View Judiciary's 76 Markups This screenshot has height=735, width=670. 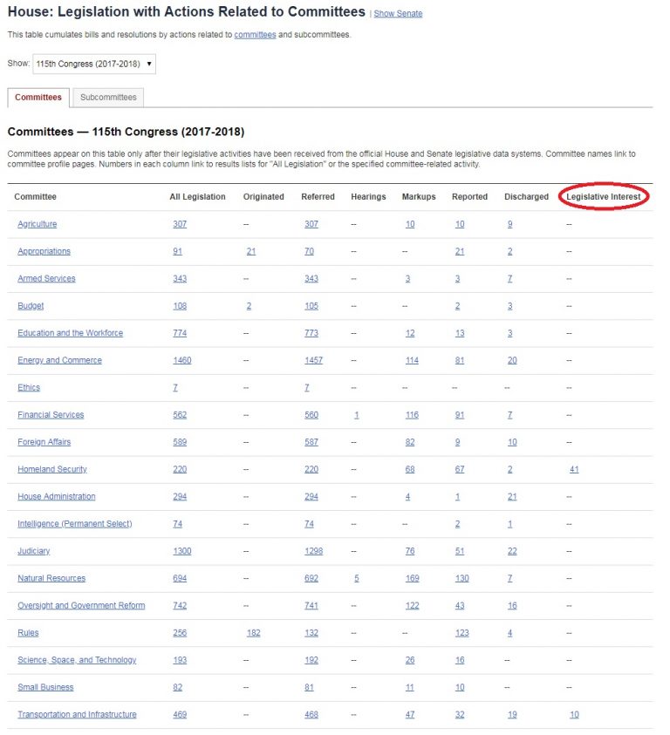410,551
